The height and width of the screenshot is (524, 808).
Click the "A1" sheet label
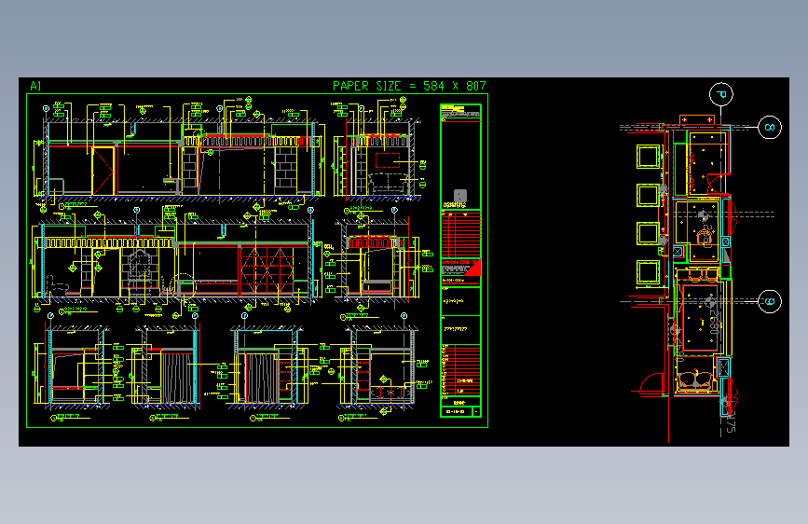point(35,86)
